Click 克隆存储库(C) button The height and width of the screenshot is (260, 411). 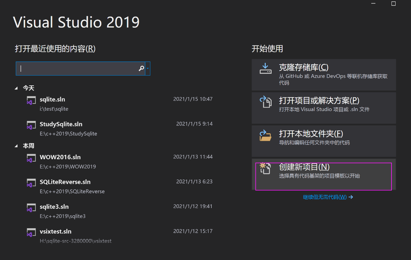pos(324,74)
